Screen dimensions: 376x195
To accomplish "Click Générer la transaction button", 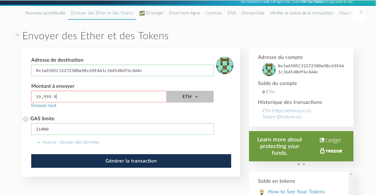I will [x=131, y=161].
